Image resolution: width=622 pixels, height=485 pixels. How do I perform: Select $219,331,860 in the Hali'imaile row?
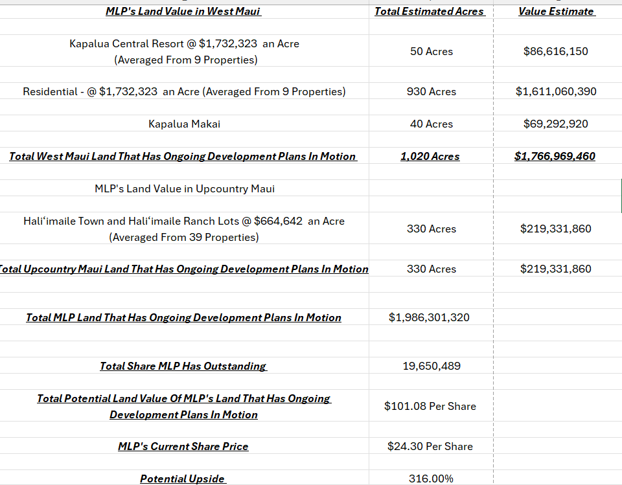[x=556, y=229]
